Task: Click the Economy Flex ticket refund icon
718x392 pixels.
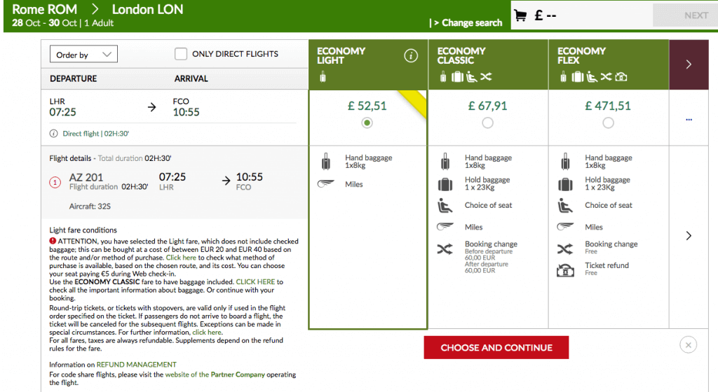Action: (566, 270)
